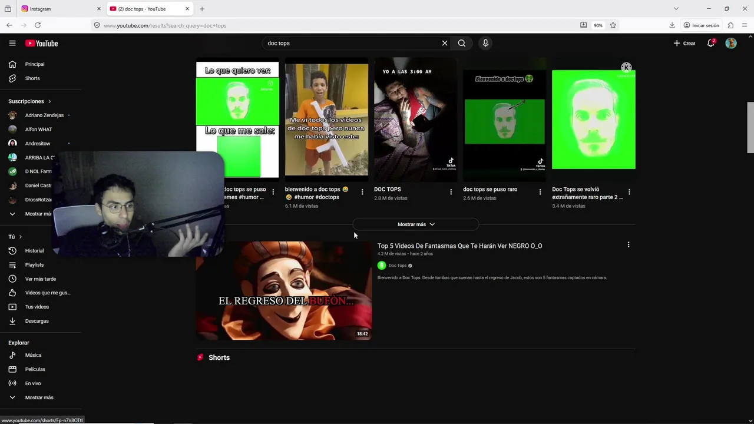Open account avatar menu
The height and width of the screenshot is (424, 754).
(x=731, y=43)
